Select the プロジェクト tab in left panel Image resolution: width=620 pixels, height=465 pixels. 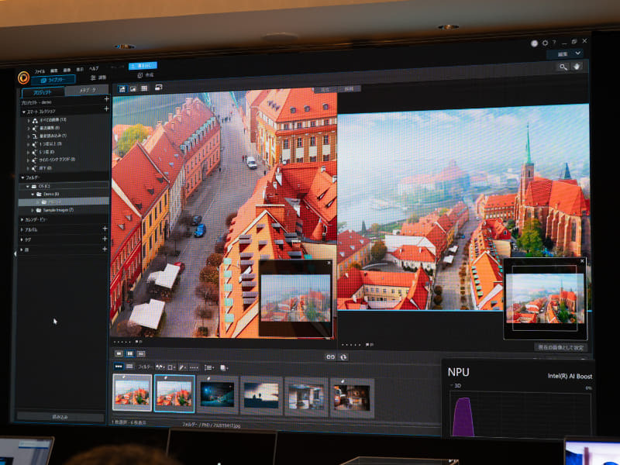click(x=43, y=92)
